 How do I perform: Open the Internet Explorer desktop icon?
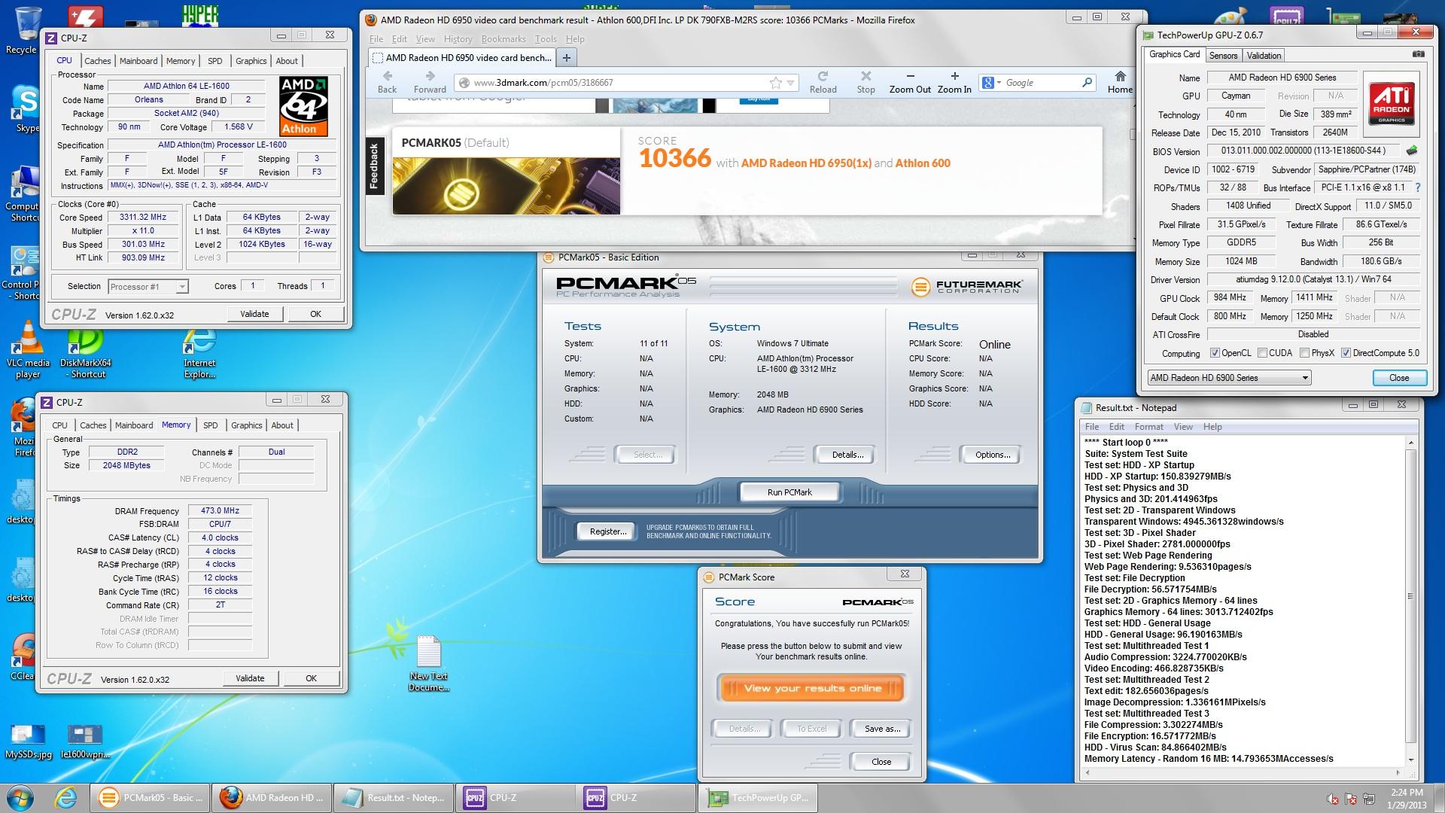pos(200,352)
